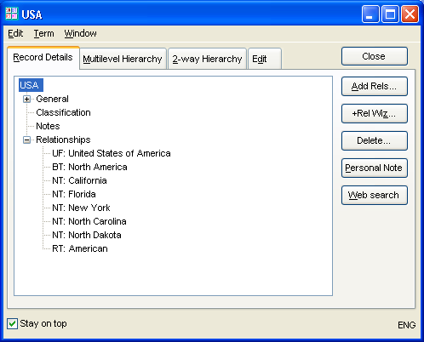
Task: Select the General tree item
Action: point(52,99)
